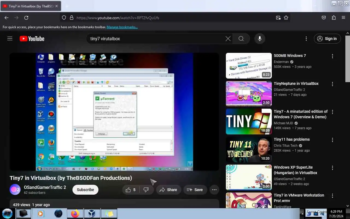Open Windows XP SuperLite thumbnail
Viewport: 350px width, 219px height.
tap(249, 177)
